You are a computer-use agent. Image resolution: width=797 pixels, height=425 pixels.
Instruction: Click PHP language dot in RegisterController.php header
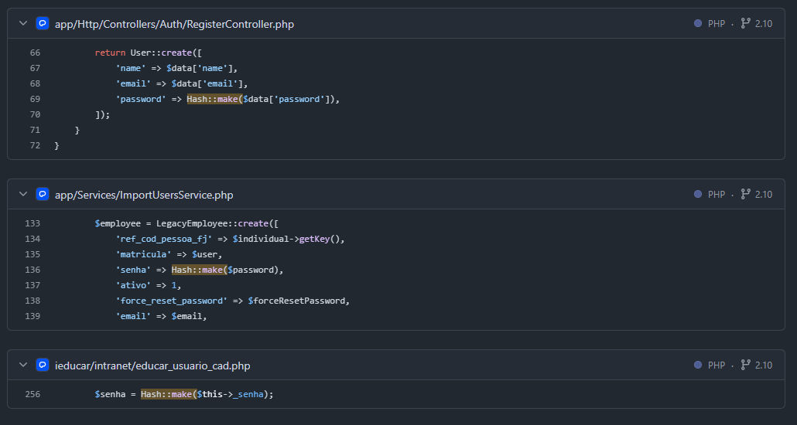click(698, 24)
